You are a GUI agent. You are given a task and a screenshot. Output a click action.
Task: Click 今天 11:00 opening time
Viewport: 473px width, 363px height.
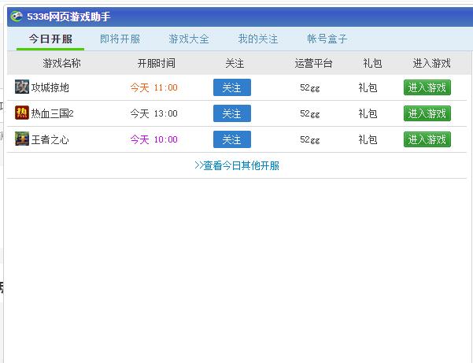coord(153,88)
